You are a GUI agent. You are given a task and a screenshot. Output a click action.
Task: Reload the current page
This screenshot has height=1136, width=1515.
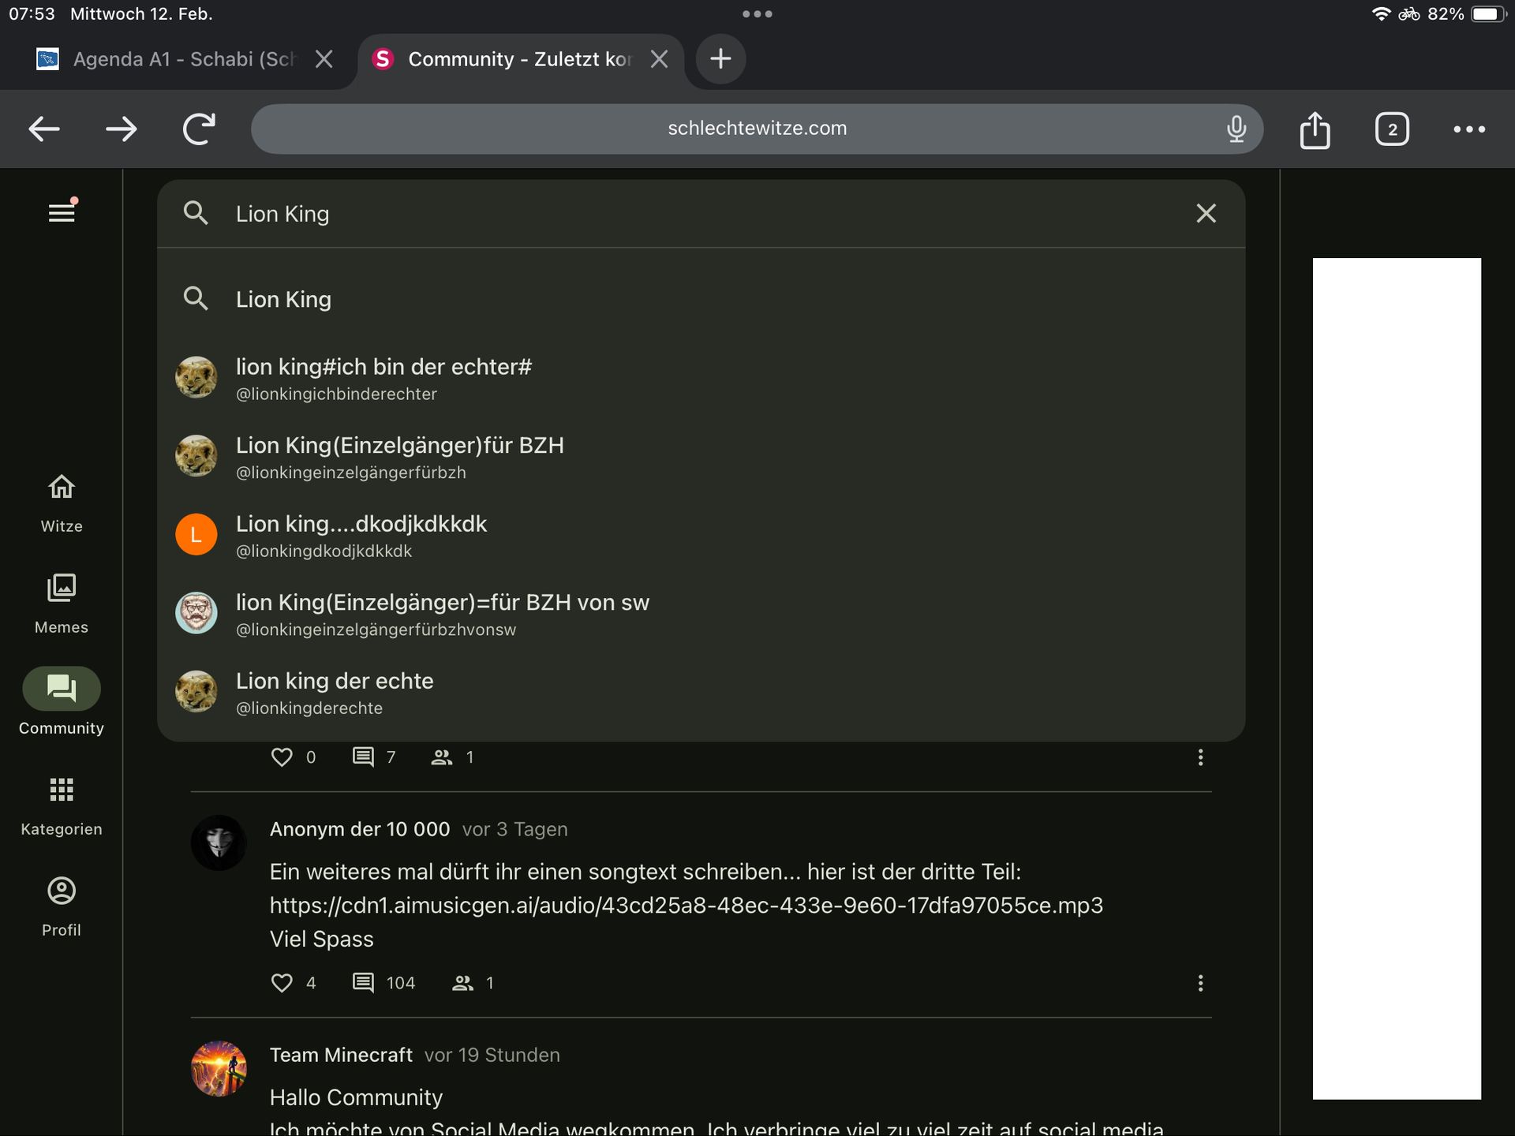pyautogui.click(x=199, y=129)
